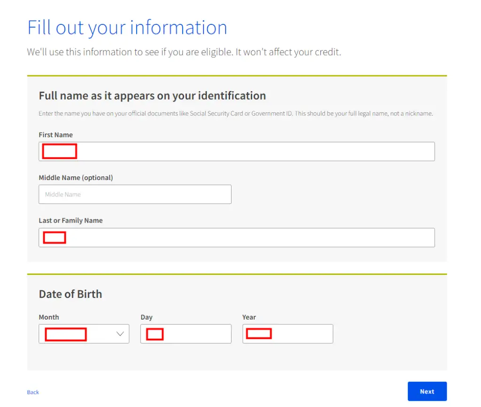The width and height of the screenshot is (481, 407).
Task: Click the 'Year' label
Action: point(249,317)
